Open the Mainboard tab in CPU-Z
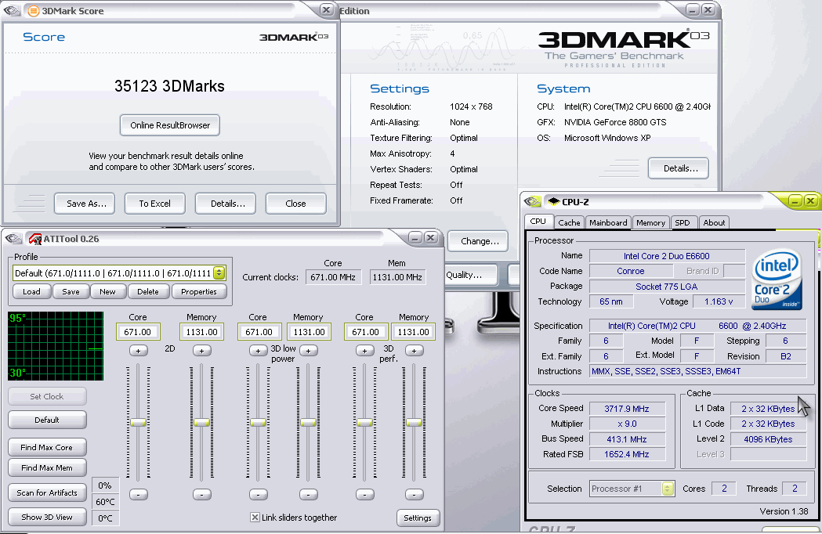This screenshot has width=822, height=534. pyautogui.click(x=608, y=222)
